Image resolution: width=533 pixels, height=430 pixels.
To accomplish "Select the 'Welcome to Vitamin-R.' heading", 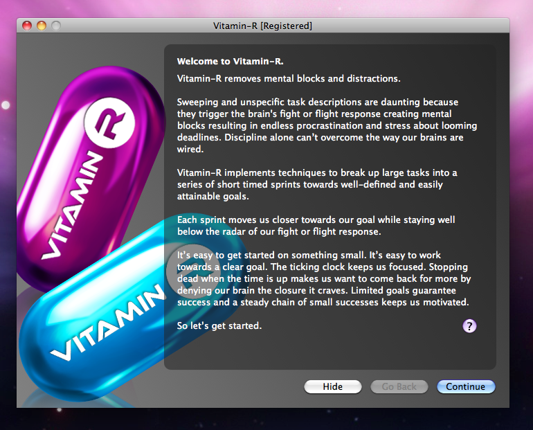I will coord(230,62).
